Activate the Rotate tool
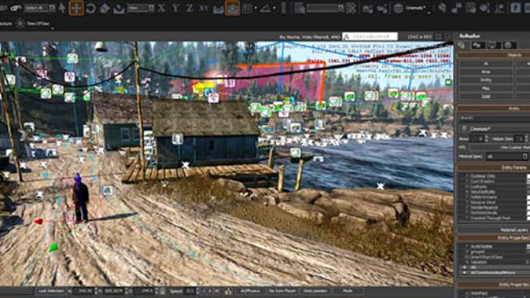 click(91, 8)
